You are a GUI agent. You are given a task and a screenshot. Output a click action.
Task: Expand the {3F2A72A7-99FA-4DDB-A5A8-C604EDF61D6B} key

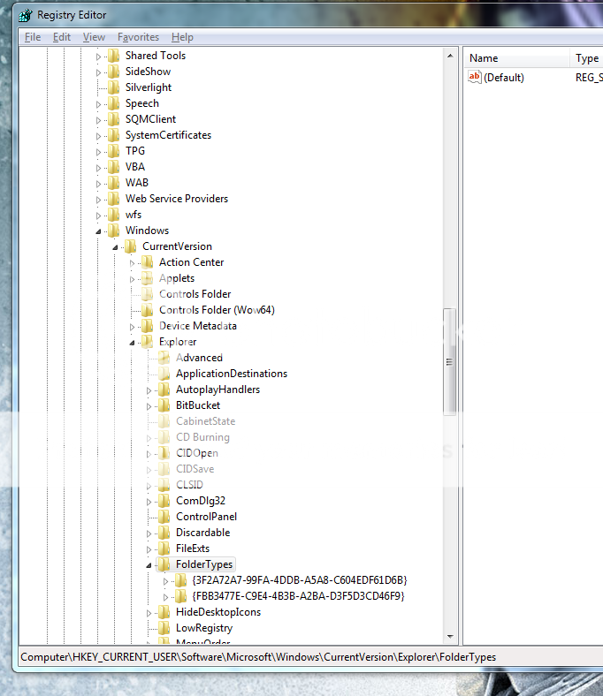pyautogui.click(x=165, y=581)
